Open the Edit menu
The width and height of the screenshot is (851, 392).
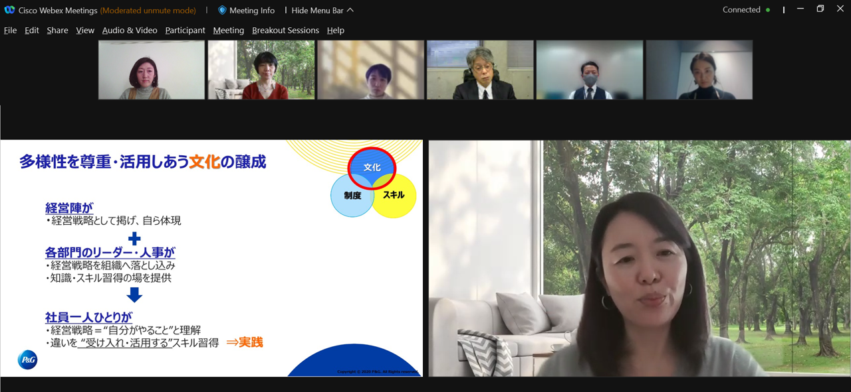click(32, 30)
